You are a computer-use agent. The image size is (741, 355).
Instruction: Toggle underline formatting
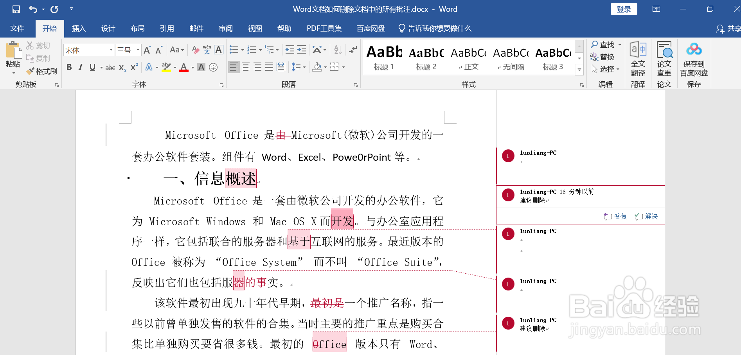click(92, 67)
